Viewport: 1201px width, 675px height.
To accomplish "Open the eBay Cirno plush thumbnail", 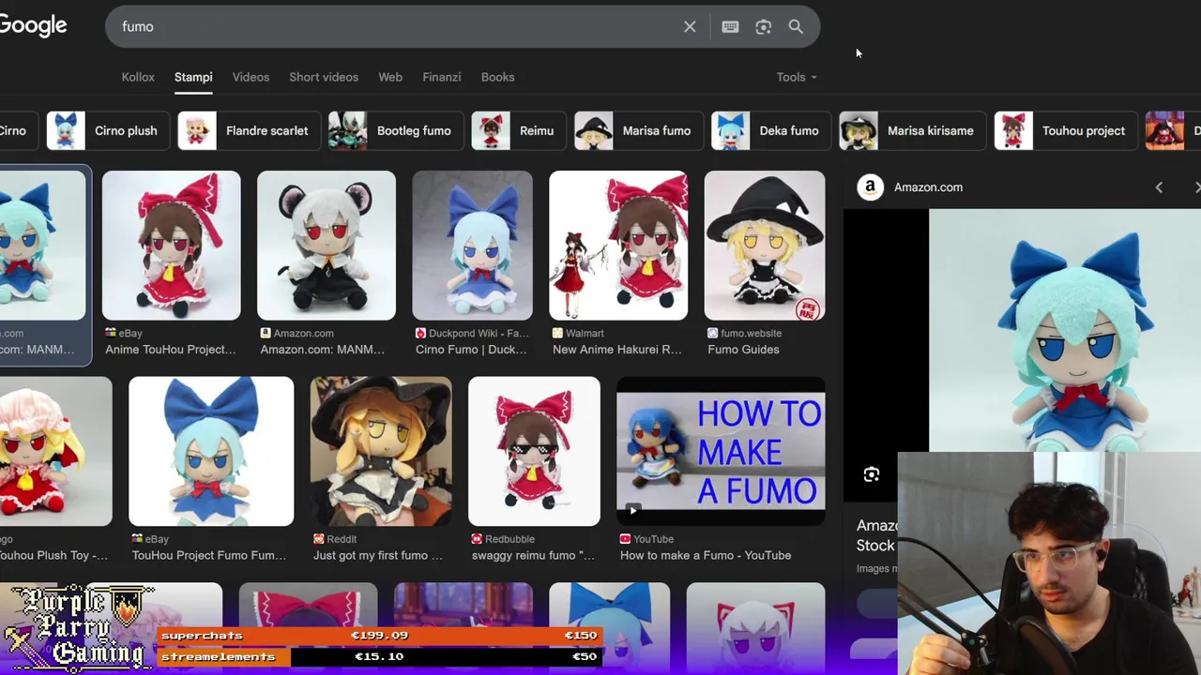I will click(211, 451).
